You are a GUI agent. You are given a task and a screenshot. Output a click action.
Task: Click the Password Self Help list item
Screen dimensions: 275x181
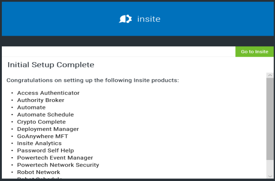click(45, 151)
